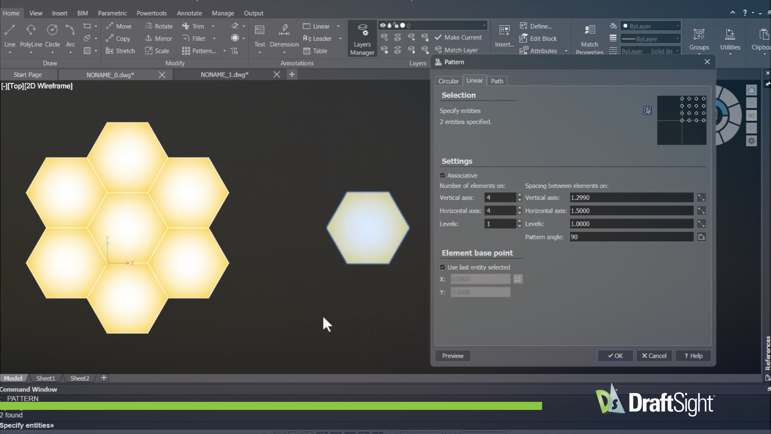Toggle layer visibility eye icon
Image resolution: width=771 pixels, height=434 pixels.
383,25
